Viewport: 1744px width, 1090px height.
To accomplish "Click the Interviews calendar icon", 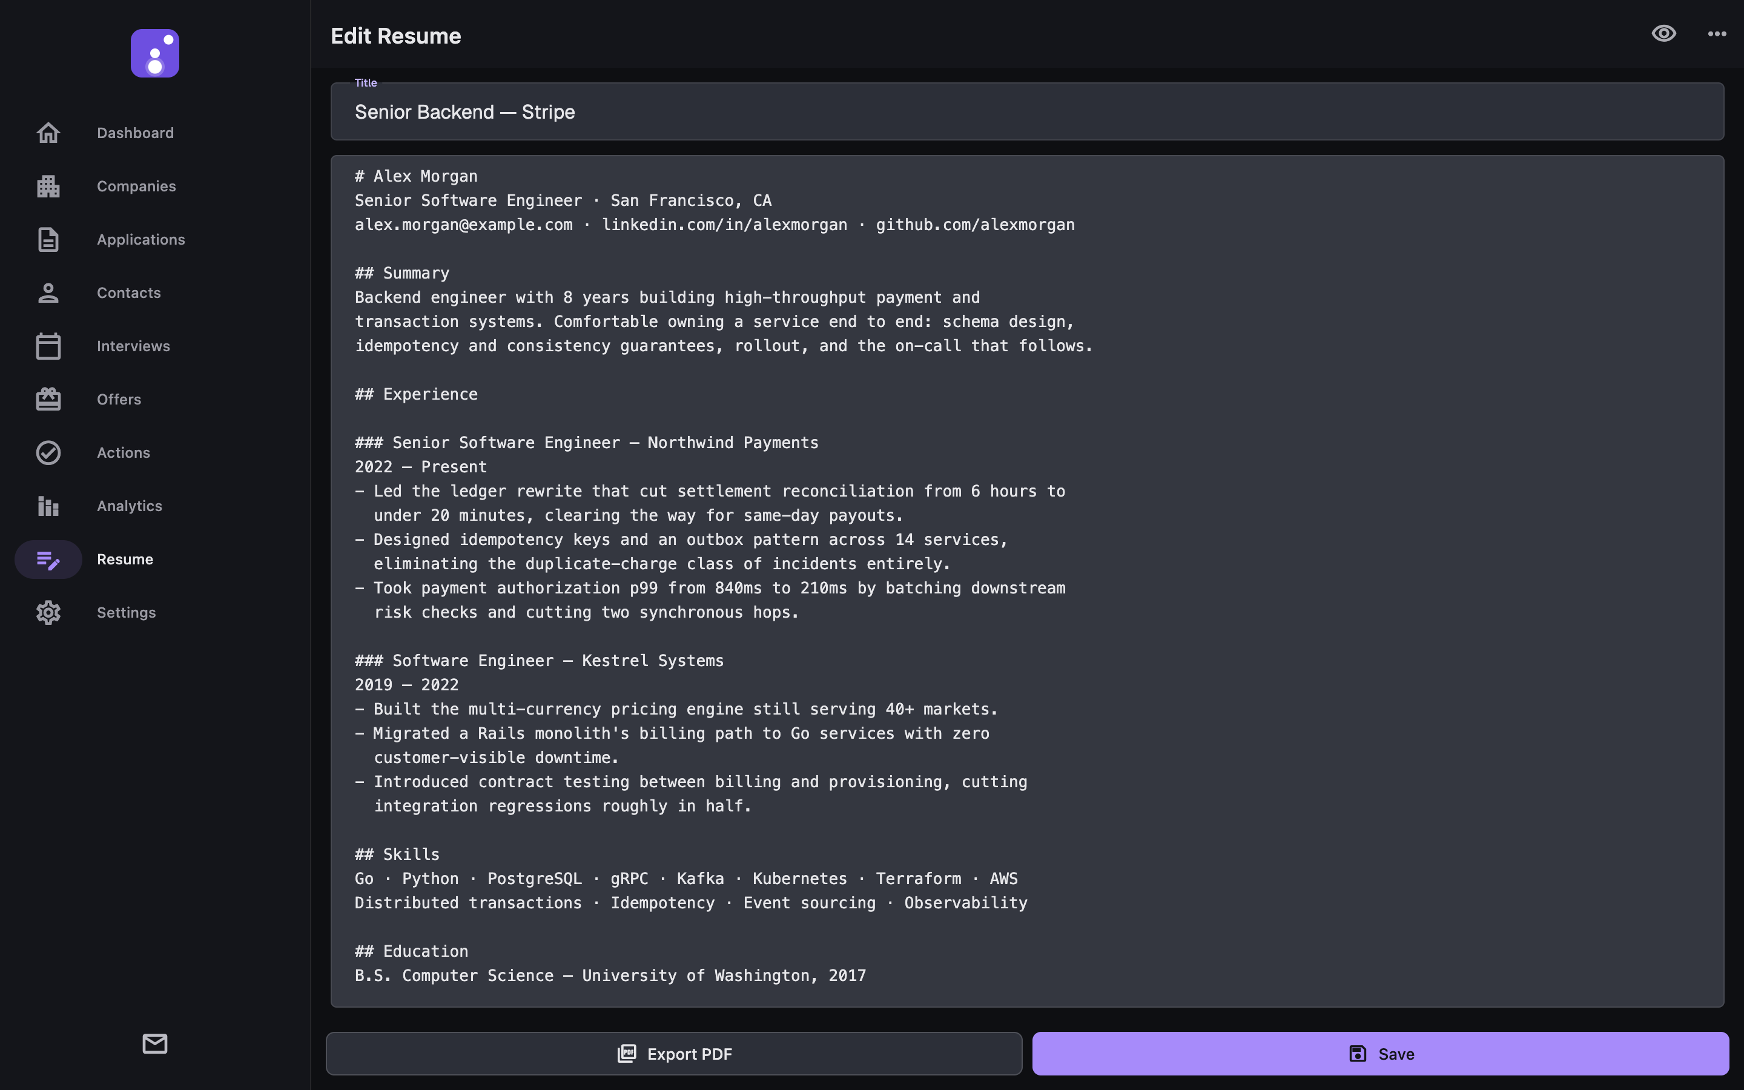I will pos(48,346).
